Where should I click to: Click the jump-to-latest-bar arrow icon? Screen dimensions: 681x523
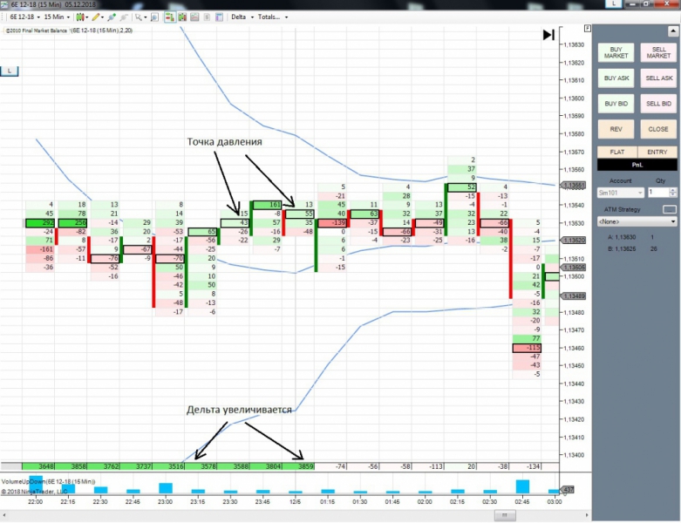548,35
